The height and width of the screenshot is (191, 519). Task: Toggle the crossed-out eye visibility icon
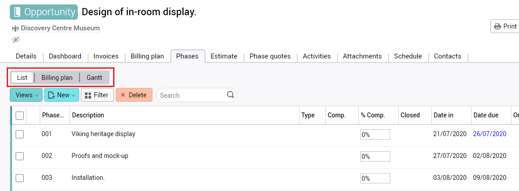tap(16, 40)
